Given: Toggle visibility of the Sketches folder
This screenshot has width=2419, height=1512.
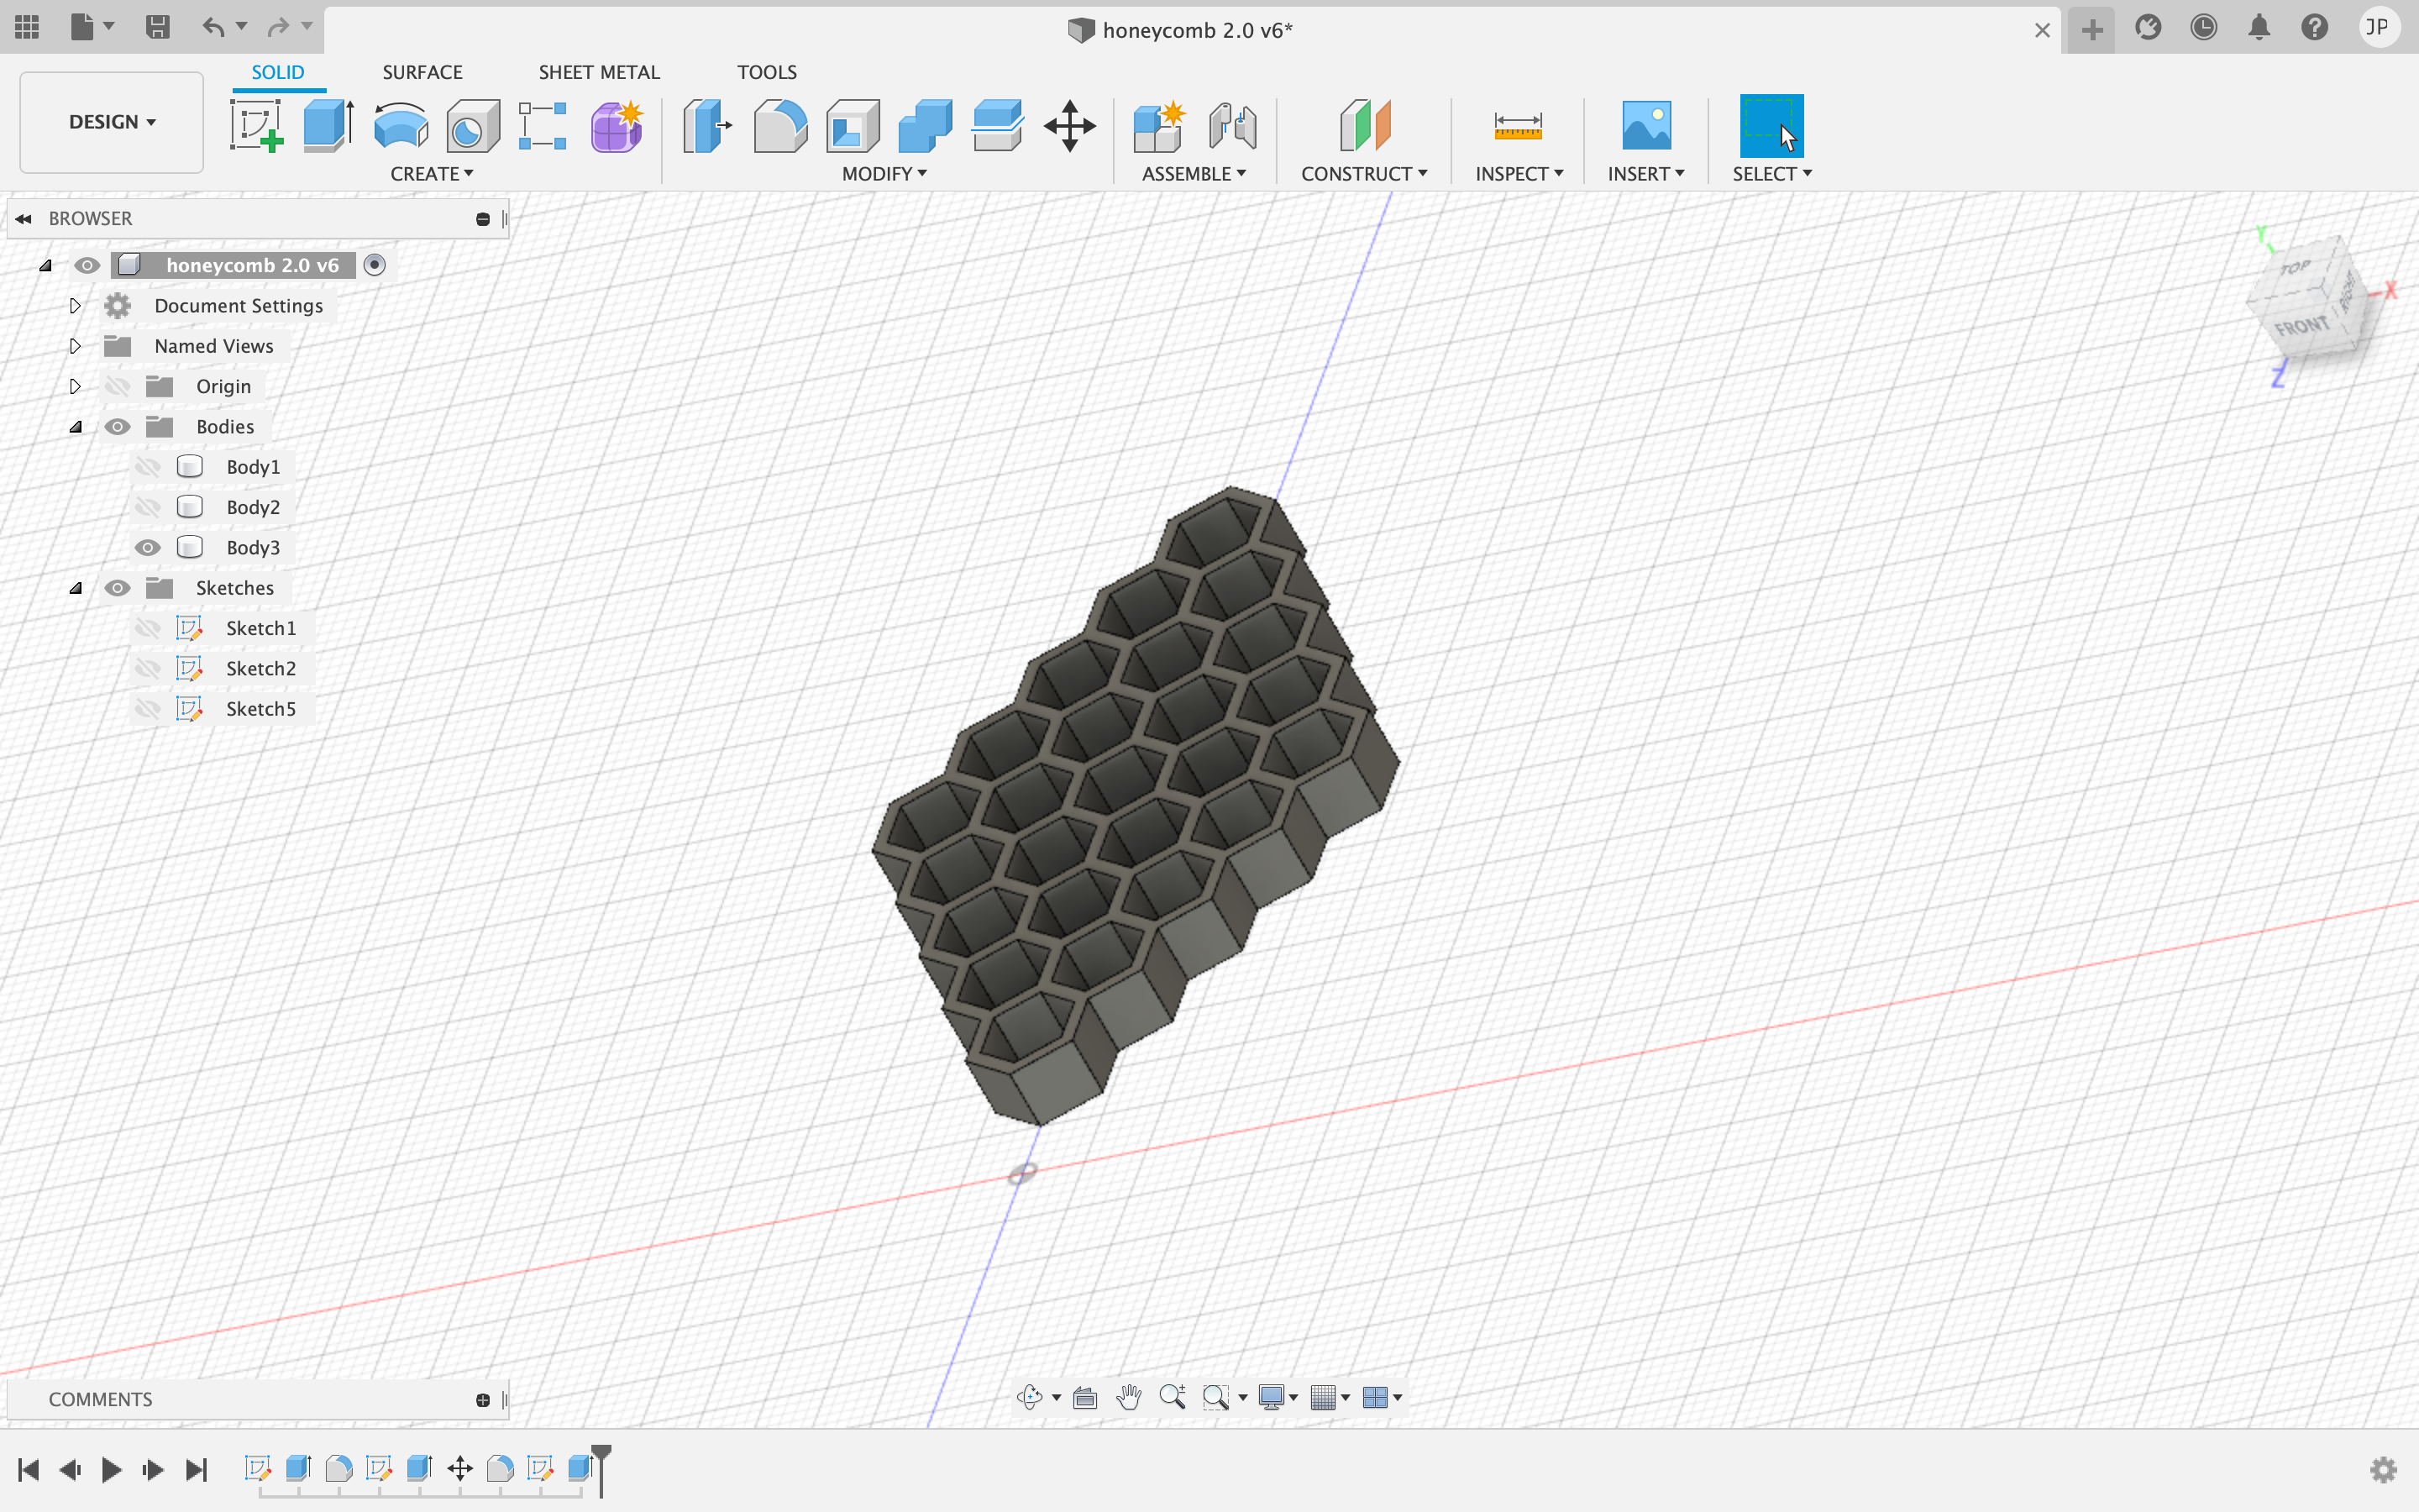Looking at the screenshot, I should [x=117, y=588].
